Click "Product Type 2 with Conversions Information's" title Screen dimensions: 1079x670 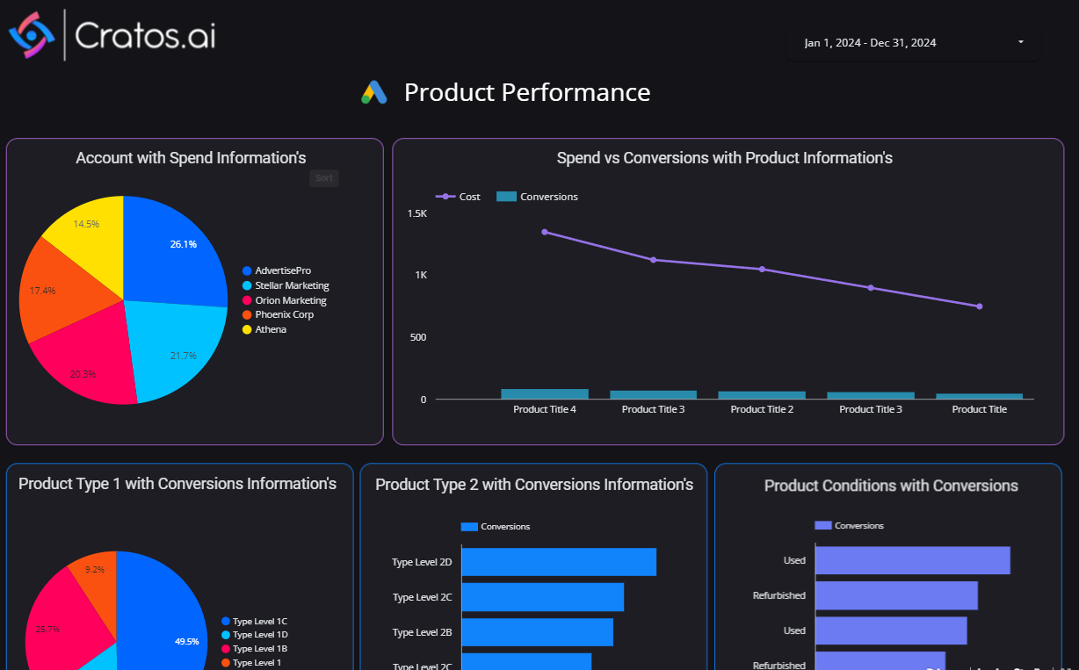[x=534, y=485]
